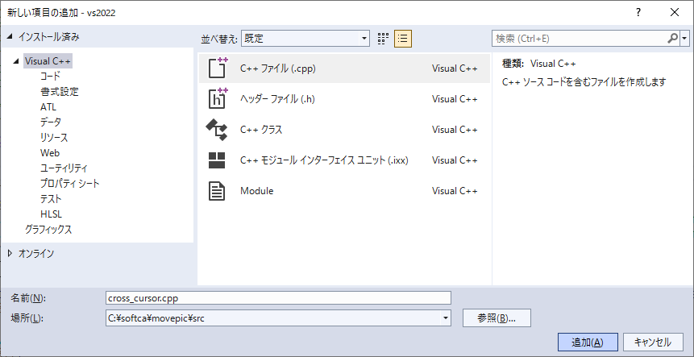Image resolution: width=694 pixels, height=357 pixels.
Task: Click the Browse (参照) button
Action: [x=496, y=318]
